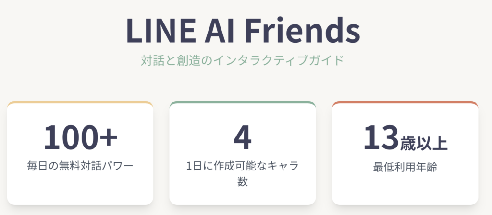The width and height of the screenshot is (492, 215).
Task: Click the 数 character on the second line
Action: click(243, 182)
